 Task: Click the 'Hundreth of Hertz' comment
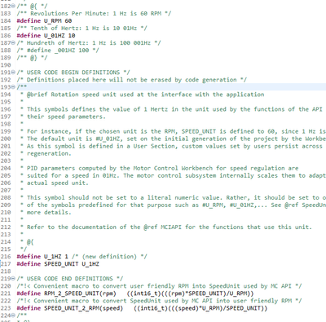point(89,42)
